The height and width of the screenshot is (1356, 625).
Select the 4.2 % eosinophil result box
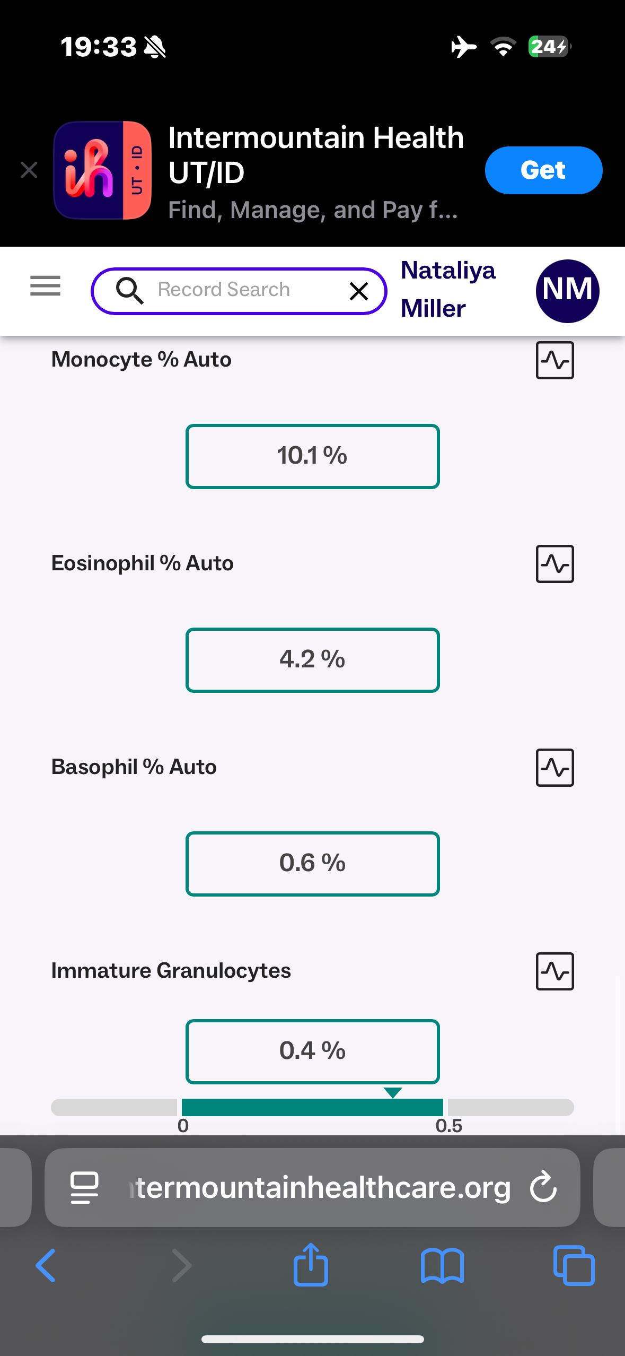click(x=312, y=660)
